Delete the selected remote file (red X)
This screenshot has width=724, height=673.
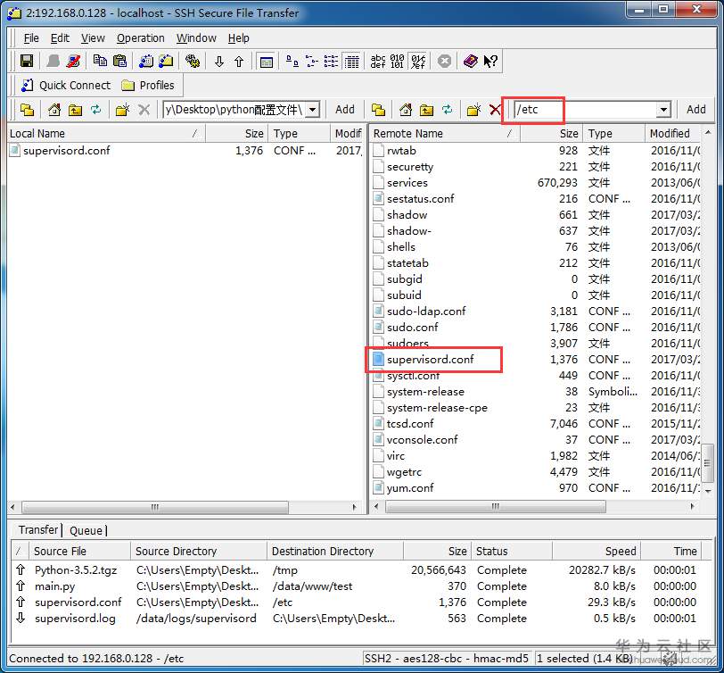tap(495, 110)
